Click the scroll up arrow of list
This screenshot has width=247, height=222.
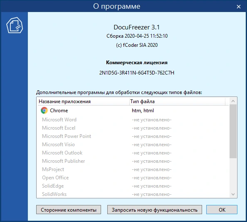click(x=233, y=101)
